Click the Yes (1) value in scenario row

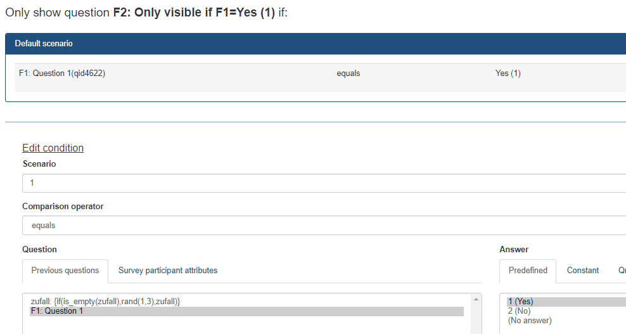[x=508, y=74]
